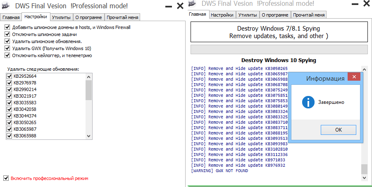Click the DWS app logo in right window
Screen dimensions: 372x187
pyautogui.click(x=192, y=3)
